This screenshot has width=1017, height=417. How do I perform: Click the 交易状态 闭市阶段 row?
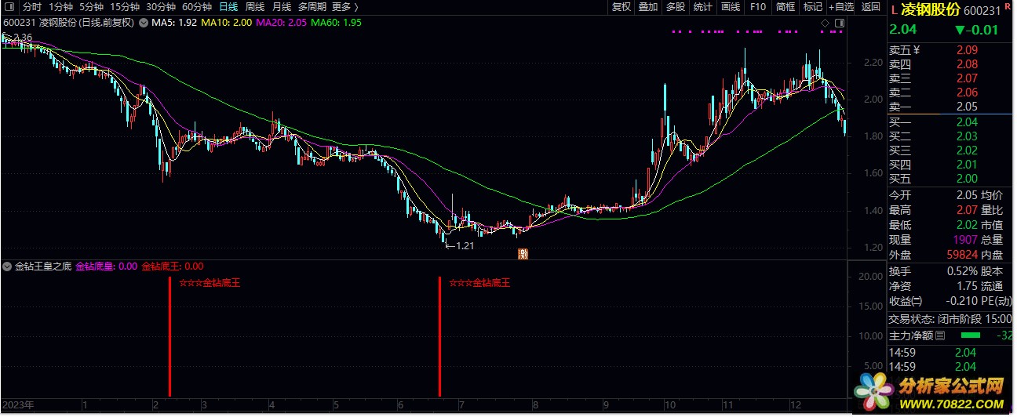pos(950,319)
